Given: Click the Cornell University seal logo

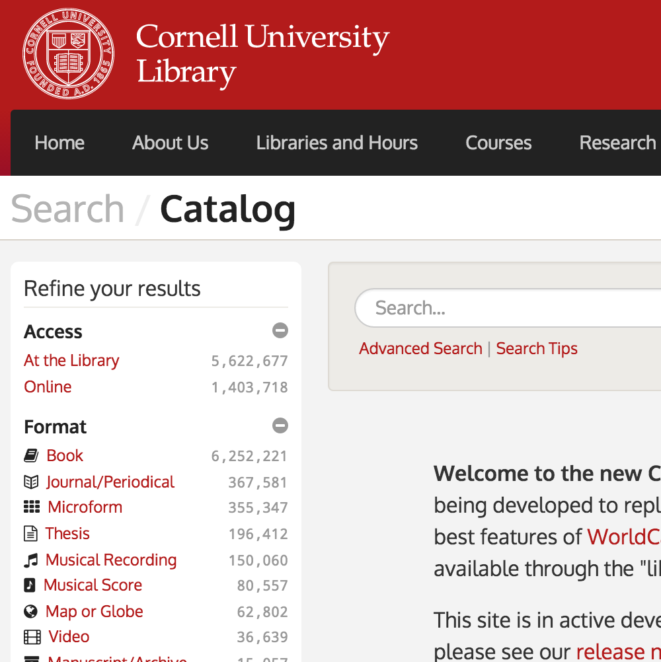Looking at the screenshot, I should 69,54.
